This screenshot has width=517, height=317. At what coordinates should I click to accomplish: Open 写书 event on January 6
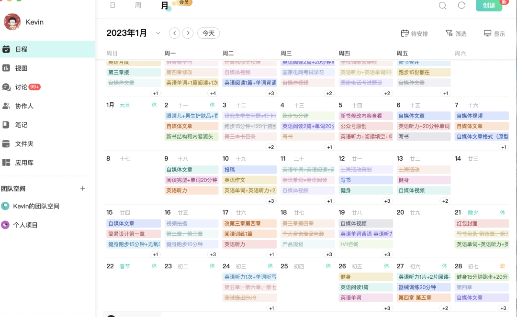424,137
